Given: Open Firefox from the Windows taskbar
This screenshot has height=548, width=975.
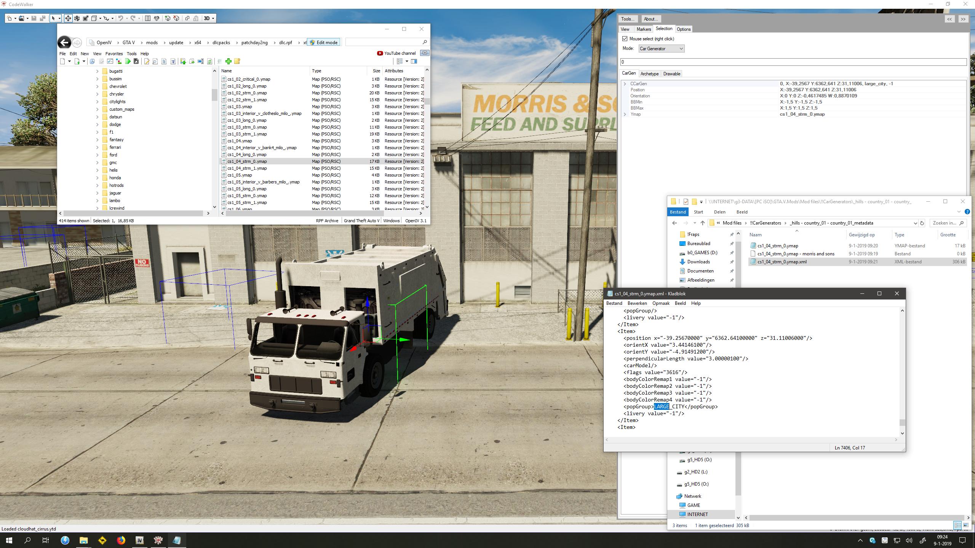Looking at the screenshot, I should (121, 540).
